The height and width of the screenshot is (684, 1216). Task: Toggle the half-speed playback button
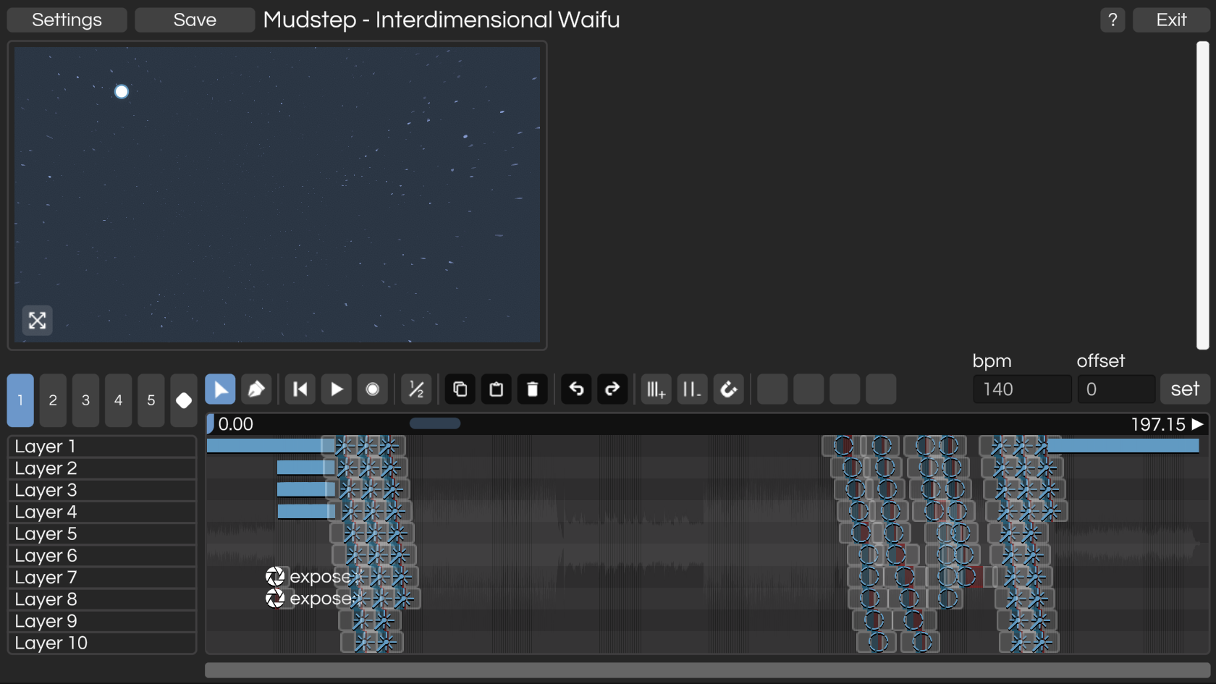point(416,389)
